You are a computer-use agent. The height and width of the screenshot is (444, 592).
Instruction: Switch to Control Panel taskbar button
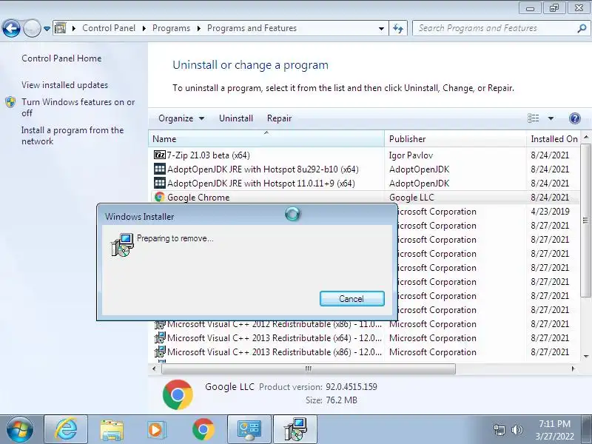point(249,430)
